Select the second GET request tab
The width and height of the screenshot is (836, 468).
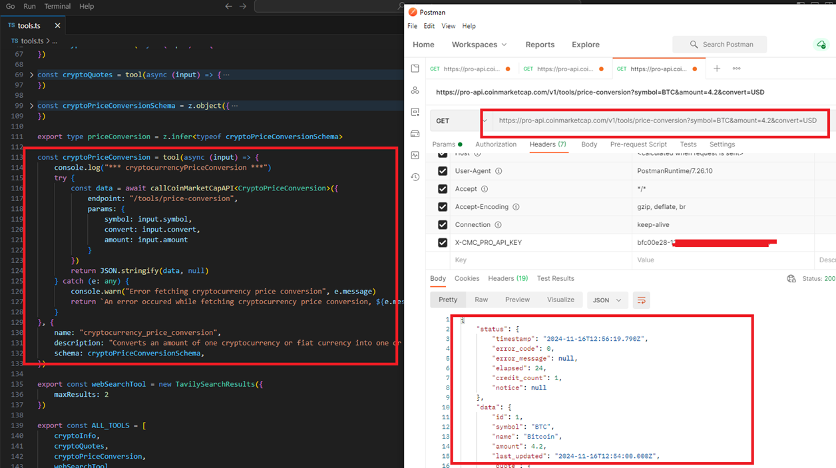[x=564, y=69]
